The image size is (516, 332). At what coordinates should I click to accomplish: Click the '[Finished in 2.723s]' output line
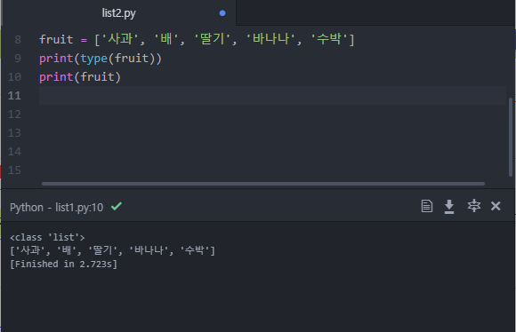tap(63, 265)
